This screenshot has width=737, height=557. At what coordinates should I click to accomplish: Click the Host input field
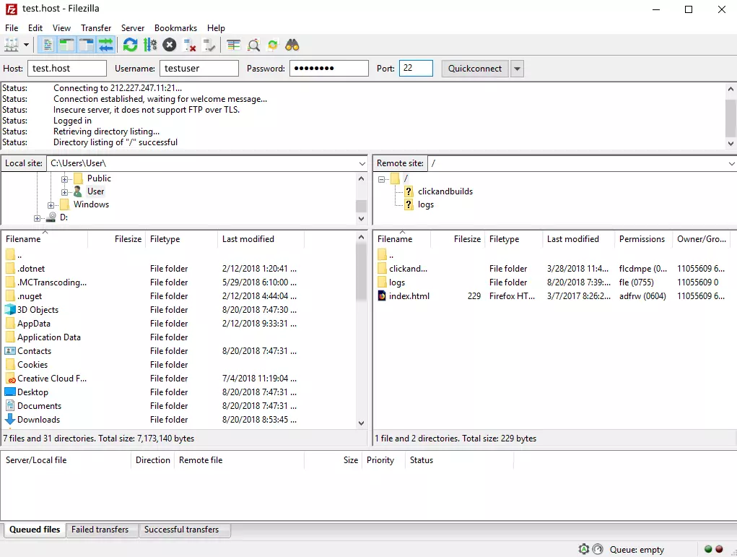(x=66, y=69)
